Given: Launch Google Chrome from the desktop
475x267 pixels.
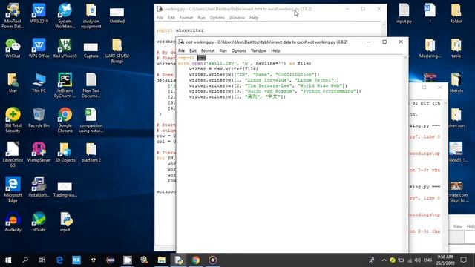Looking at the screenshot, I should tap(65, 120).
